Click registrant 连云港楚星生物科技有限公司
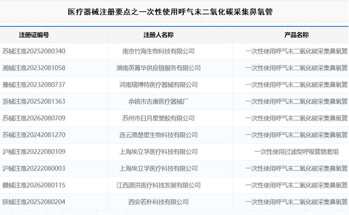349x215 pixels. (x=158, y=135)
